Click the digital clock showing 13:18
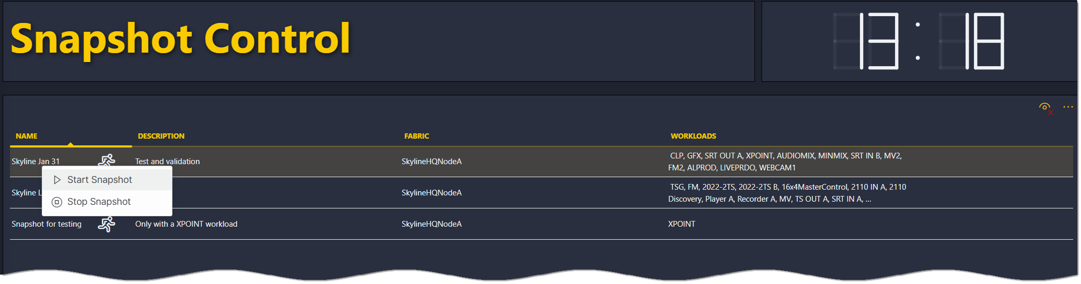 (x=919, y=41)
